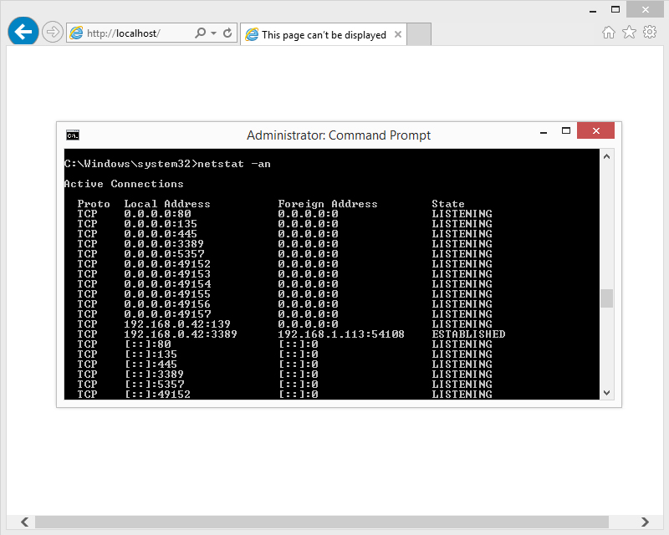Screen dimensions: 669x535
Task: Click the Command Prompt vertical scroll thumb
Action: (x=607, y=298)
